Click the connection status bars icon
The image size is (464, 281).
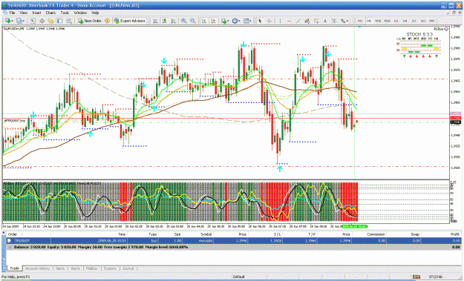coord(416,277)
